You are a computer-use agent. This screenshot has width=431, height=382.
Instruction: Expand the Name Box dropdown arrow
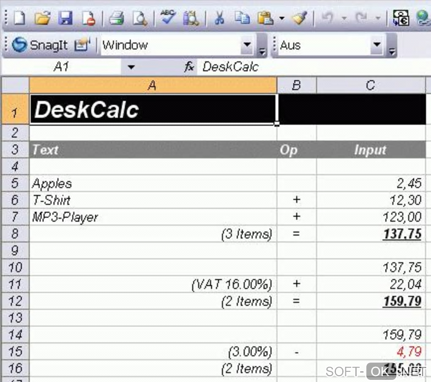[131, 67]
